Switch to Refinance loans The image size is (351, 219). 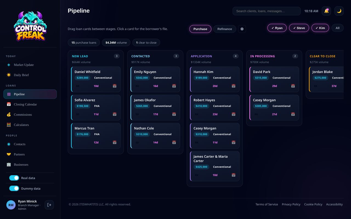[225, 29]
